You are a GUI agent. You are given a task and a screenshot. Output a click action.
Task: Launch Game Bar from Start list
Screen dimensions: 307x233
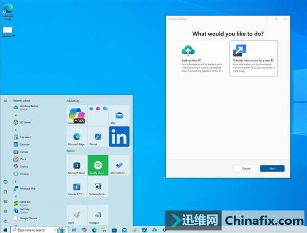(x=22, y=203)
